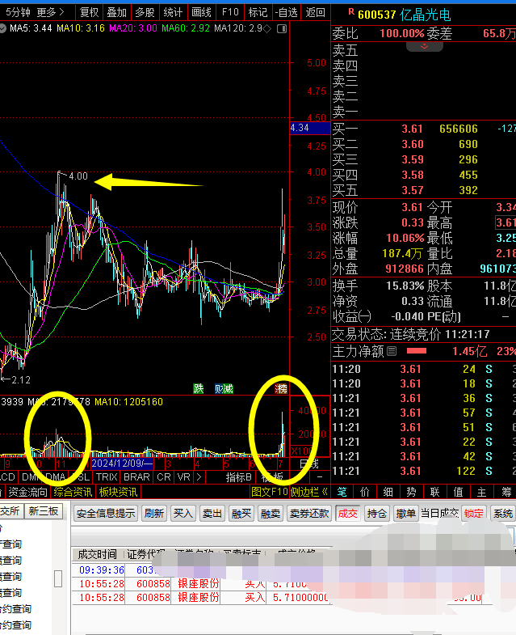Click the 标记 mark button
Image resolution: width=516 pixels, height=635 pixels.
pos(258,13)
